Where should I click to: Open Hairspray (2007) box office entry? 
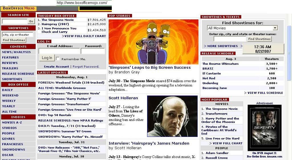[x=55, y=24]
